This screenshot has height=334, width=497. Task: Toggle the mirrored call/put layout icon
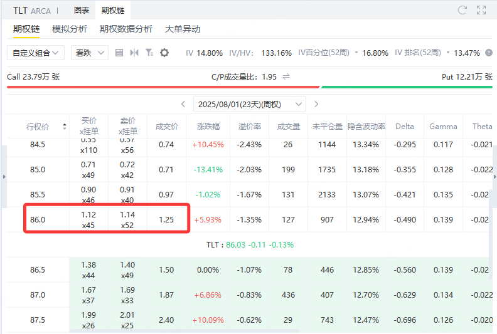tap(134, 53)
